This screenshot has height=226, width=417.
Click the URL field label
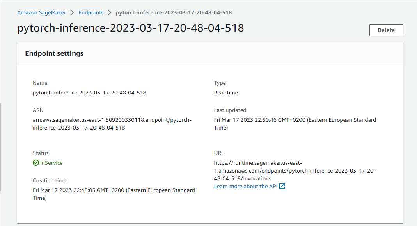(x=219, y=153)
